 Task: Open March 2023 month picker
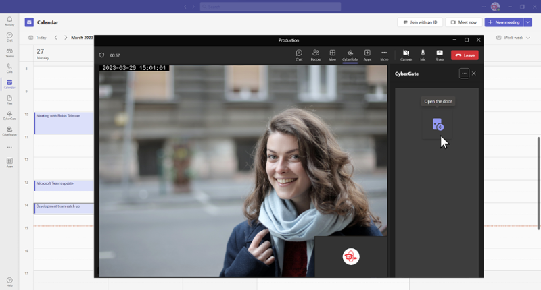click(82, 38)
